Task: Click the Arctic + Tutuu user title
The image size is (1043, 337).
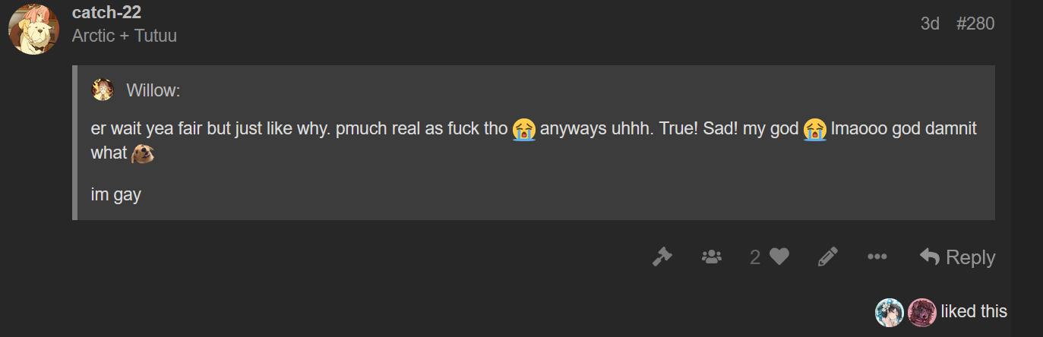Action: point(125,36)
